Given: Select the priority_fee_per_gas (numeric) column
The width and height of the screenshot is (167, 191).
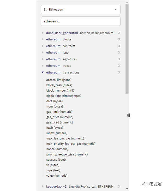Looking at the screenshot, I should (x=67, y=154).
